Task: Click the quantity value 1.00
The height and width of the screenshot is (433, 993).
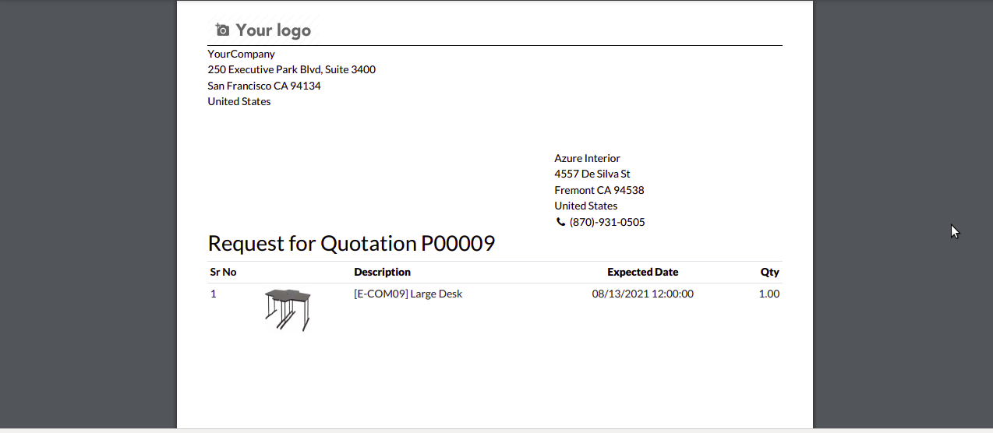Action: (x=769, y=294)
